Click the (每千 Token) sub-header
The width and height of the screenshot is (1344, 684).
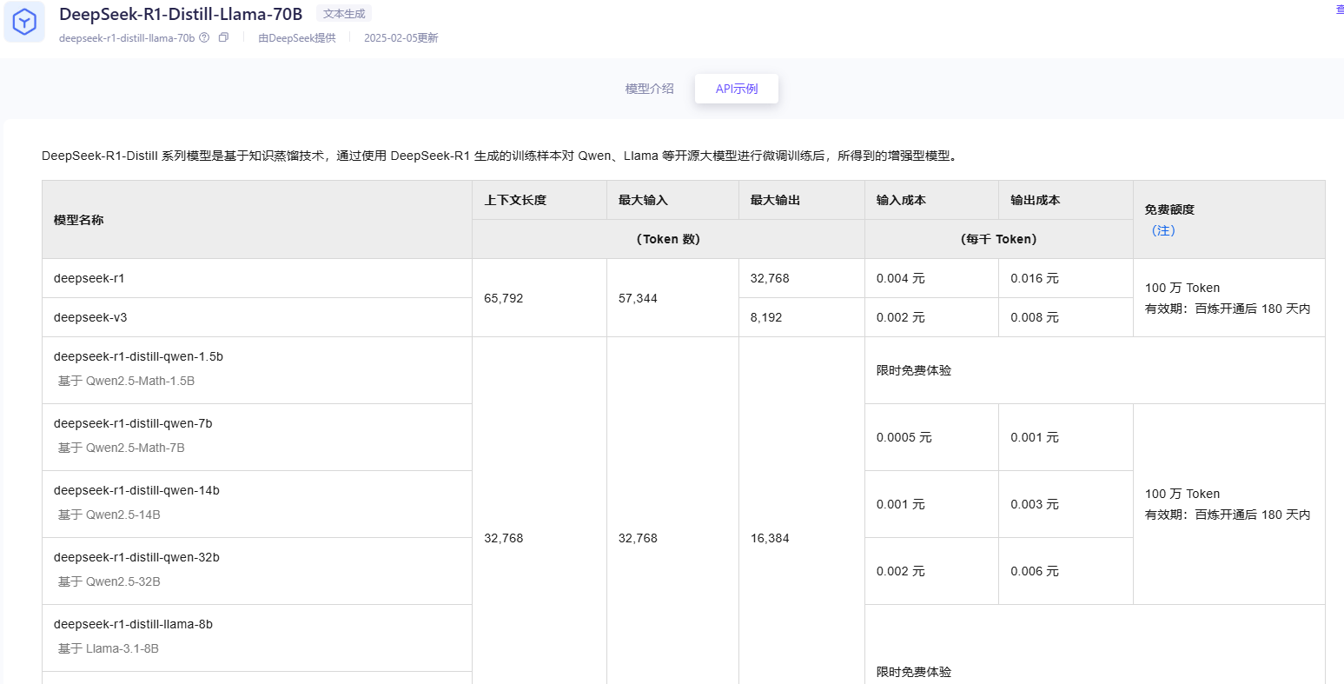click(999, 239)
